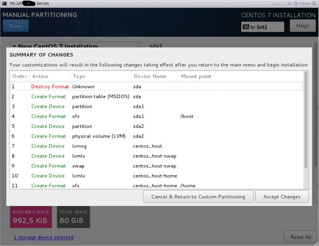The height and width of the screenshot is (246, 319).
Task: Click Reset All button
Action: [301, 237]
